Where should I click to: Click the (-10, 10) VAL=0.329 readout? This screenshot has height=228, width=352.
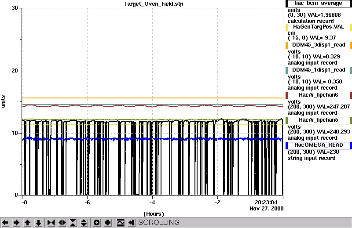(314, 57)
